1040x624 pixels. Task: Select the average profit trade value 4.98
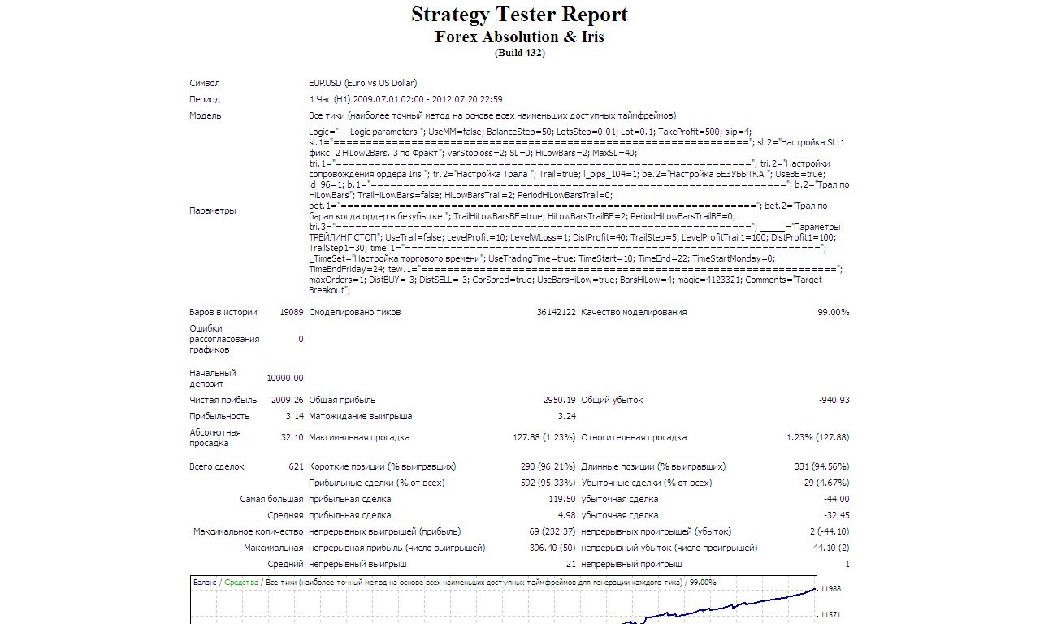567,515
